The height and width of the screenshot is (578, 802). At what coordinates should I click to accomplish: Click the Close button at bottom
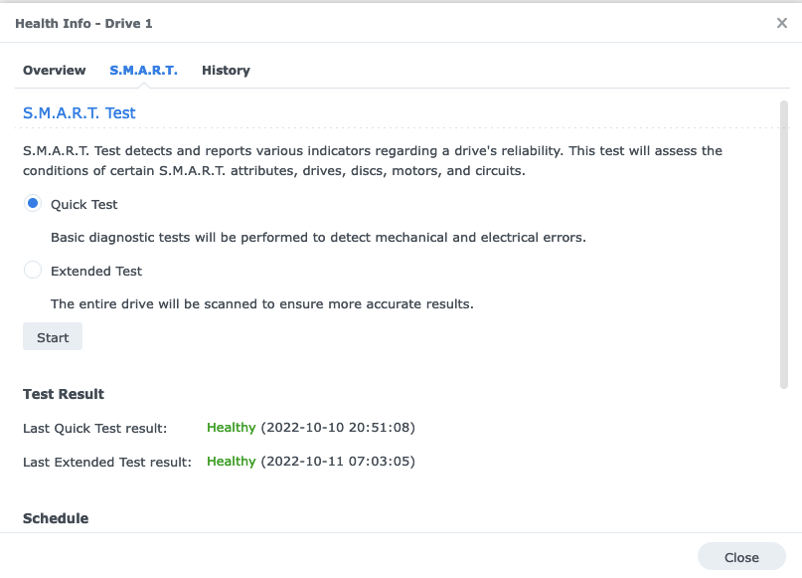pyautogui.click(x=741, y=557)
